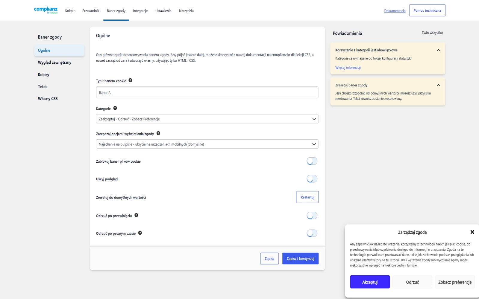Click the Complianz logo
The image size is (479, 299).
(46, 10)
